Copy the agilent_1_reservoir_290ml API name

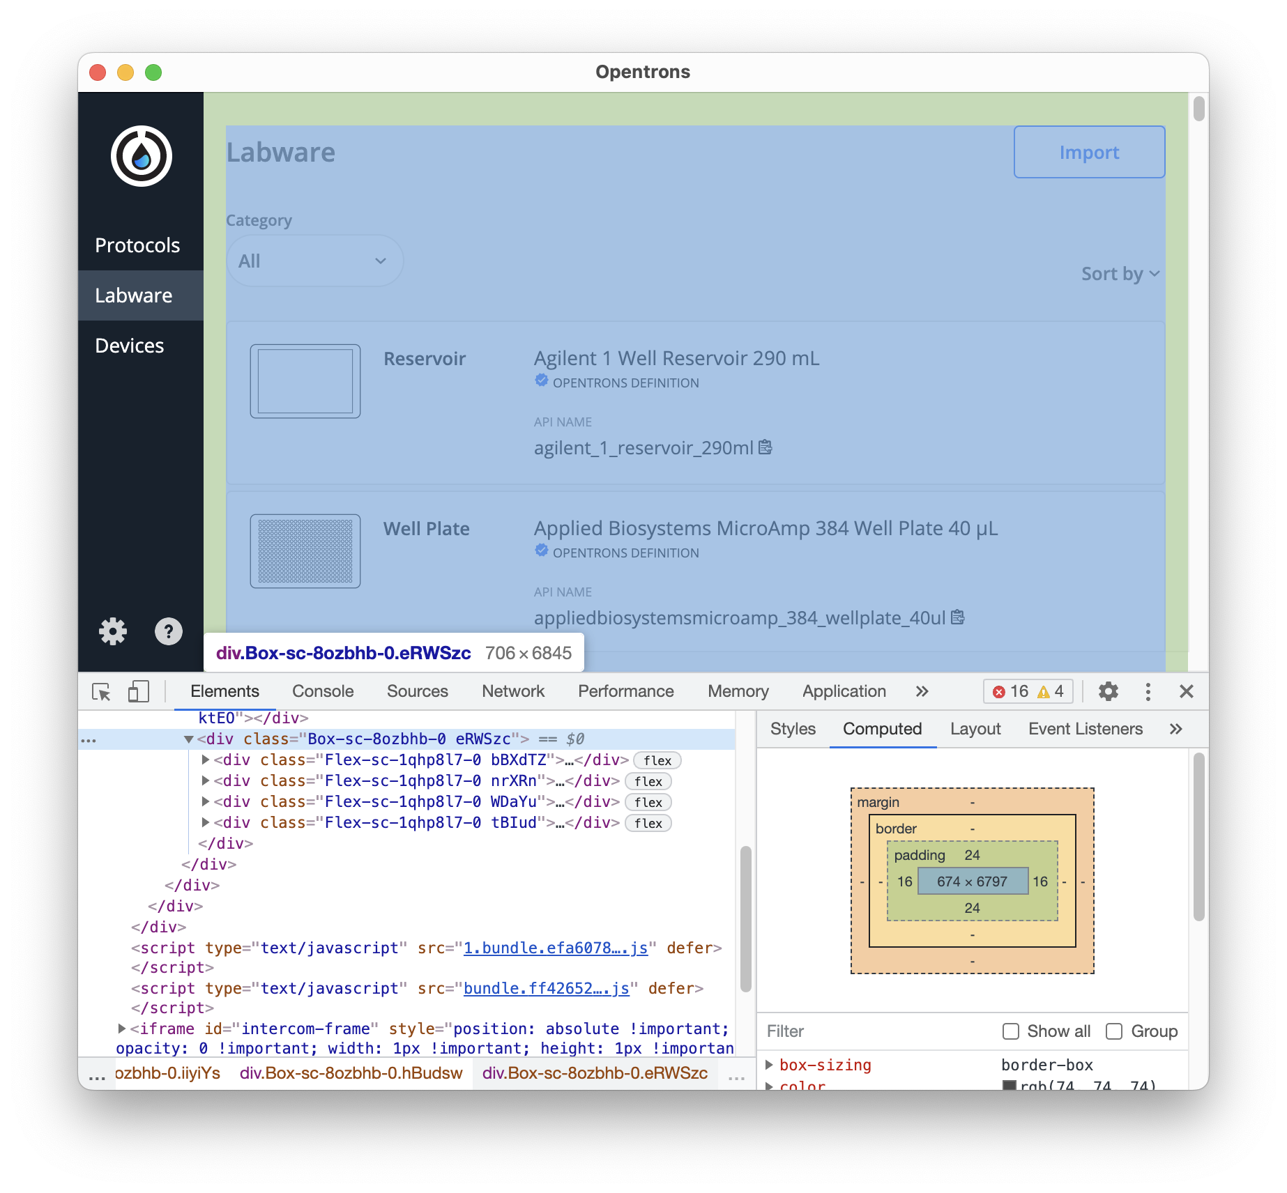pyautogui.click(x=766, y=448)
